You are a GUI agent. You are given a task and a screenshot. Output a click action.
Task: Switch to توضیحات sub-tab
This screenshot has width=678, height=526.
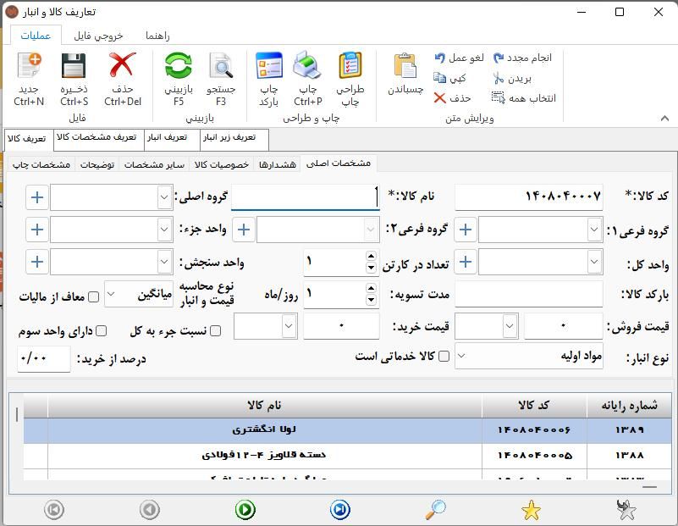coord(97,164)
